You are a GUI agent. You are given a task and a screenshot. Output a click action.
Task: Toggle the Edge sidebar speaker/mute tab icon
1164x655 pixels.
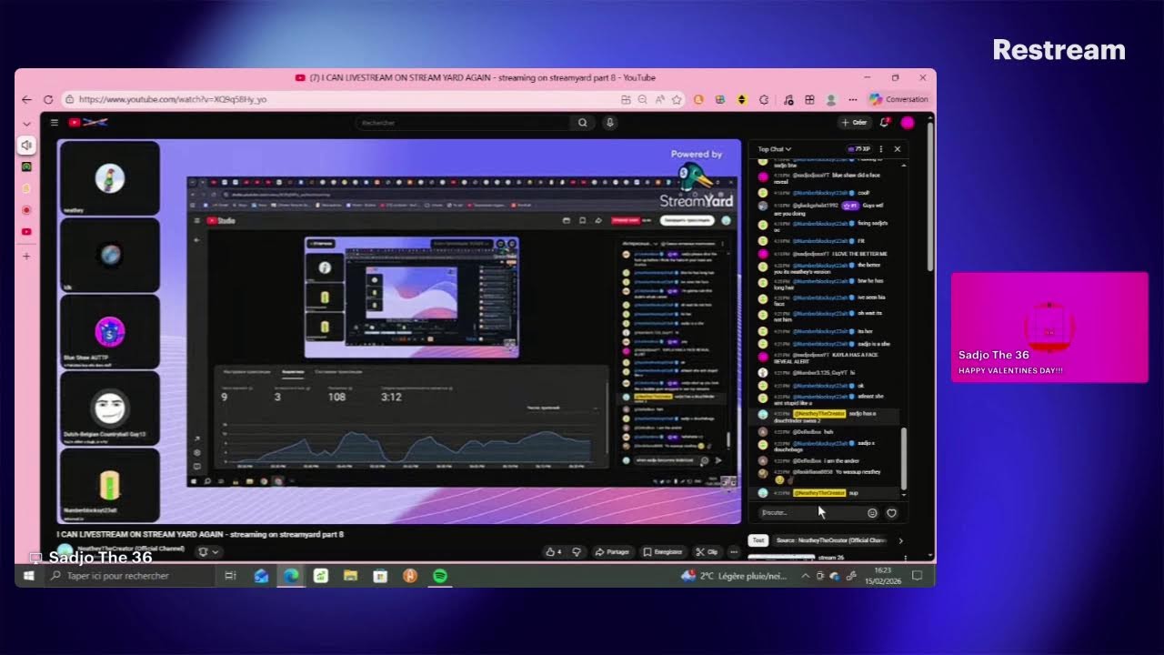click(26, 146)
